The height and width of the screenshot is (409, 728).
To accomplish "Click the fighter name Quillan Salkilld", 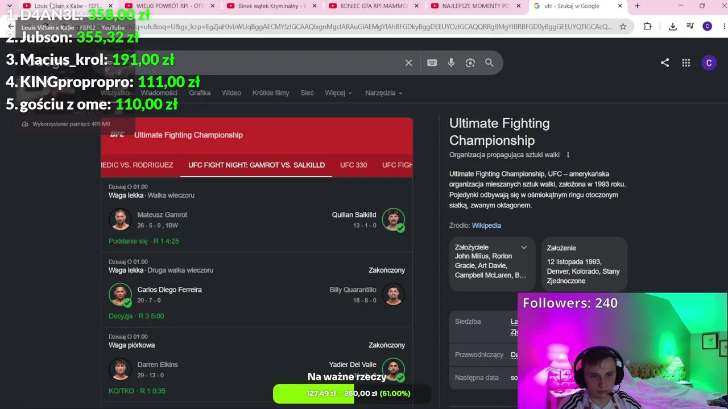I will click(354, 215).
